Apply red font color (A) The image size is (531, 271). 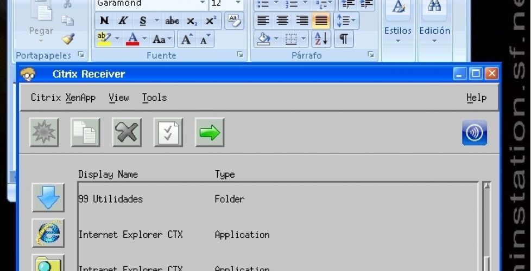coord(132,39)
